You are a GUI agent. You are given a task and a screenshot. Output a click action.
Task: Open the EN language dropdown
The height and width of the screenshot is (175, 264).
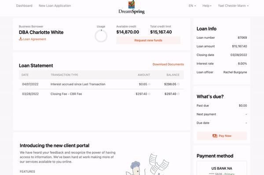(x=192, y=6)
